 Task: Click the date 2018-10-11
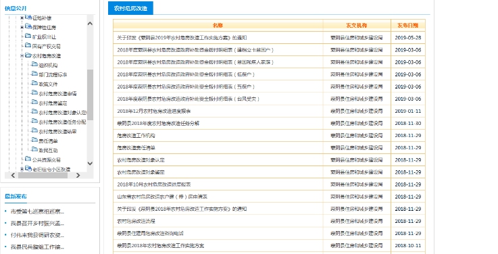408,245
